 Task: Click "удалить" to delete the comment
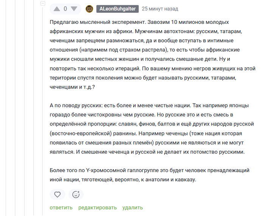pos(132,207)
